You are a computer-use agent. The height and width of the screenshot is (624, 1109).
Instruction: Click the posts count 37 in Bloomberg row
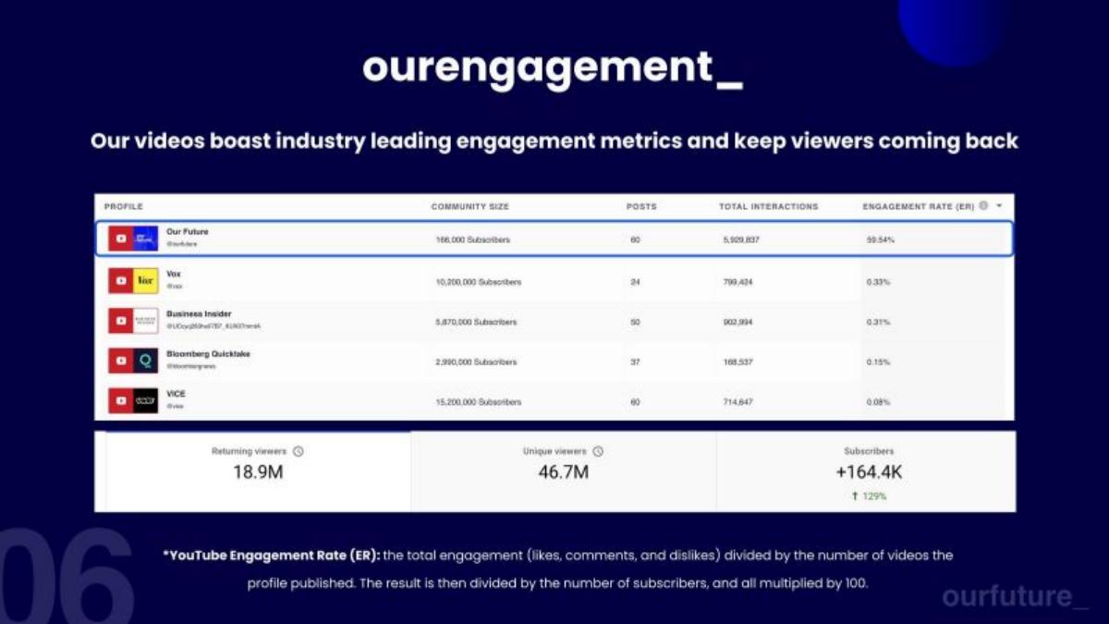[635, 362]
